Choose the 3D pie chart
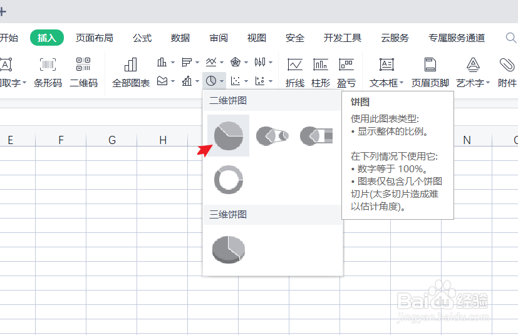Screen dimensions: 518x335 point(228,249)
